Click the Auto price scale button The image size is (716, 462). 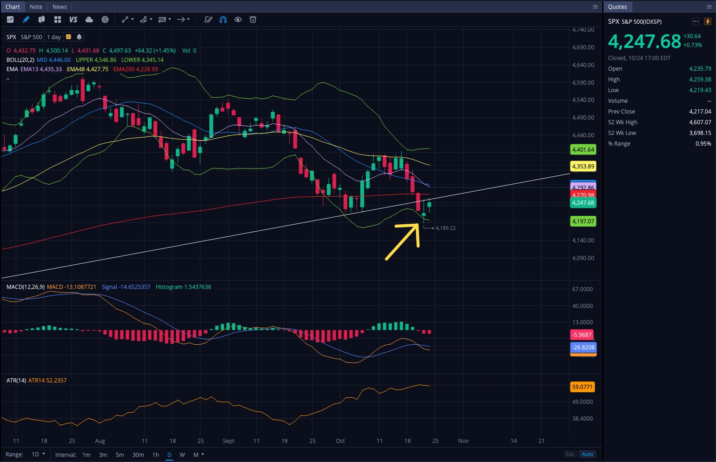587,454
